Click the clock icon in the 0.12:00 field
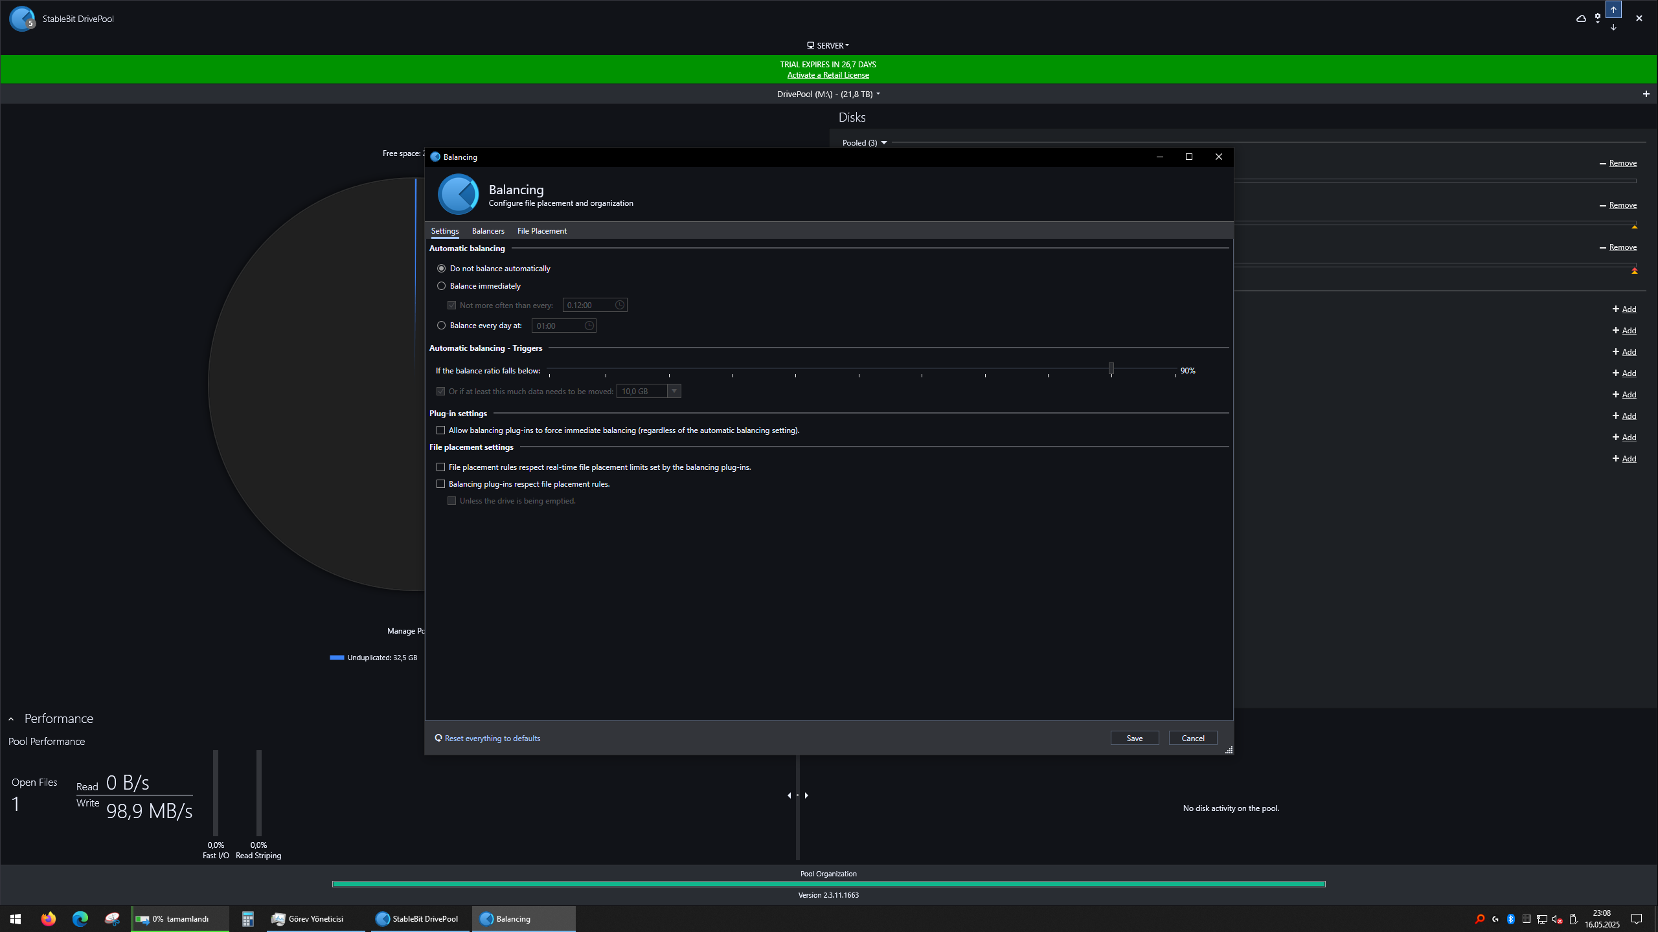The height and width of the screenshot is (932, 1658). (x=619, y=305)
